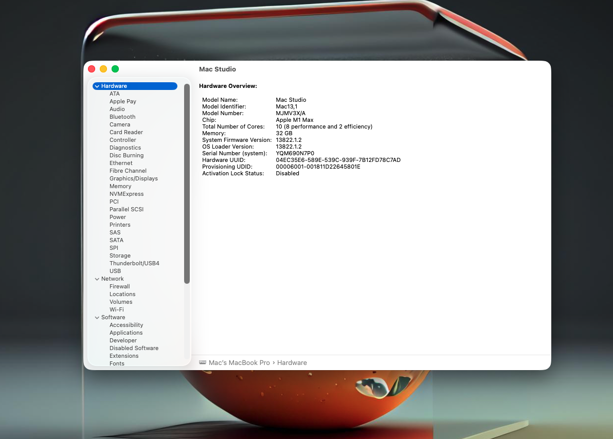Select Thunderbolt/USB4 in sidebar
This screenshot has width=613, height=439.
(x=134, y=263)
